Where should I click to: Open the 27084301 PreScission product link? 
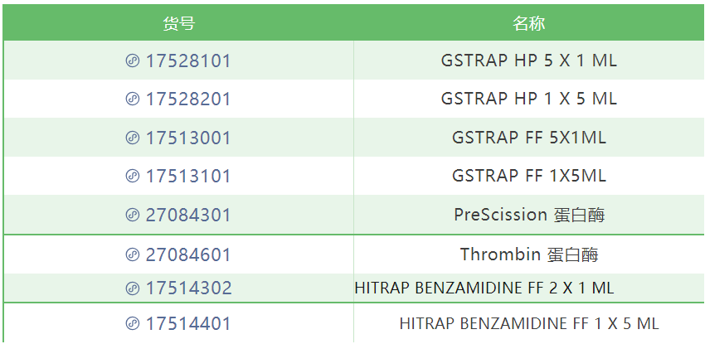[x=188, y=216]
